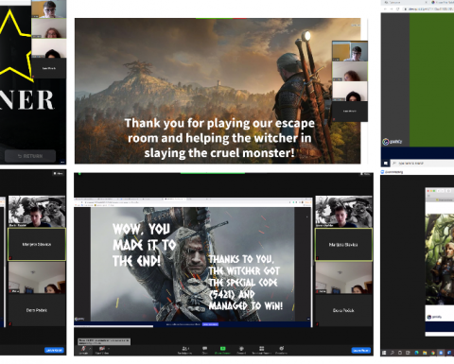Open File Explorer in the taskbar
This screenshot has width=454, height=364.
coord(425,353)
